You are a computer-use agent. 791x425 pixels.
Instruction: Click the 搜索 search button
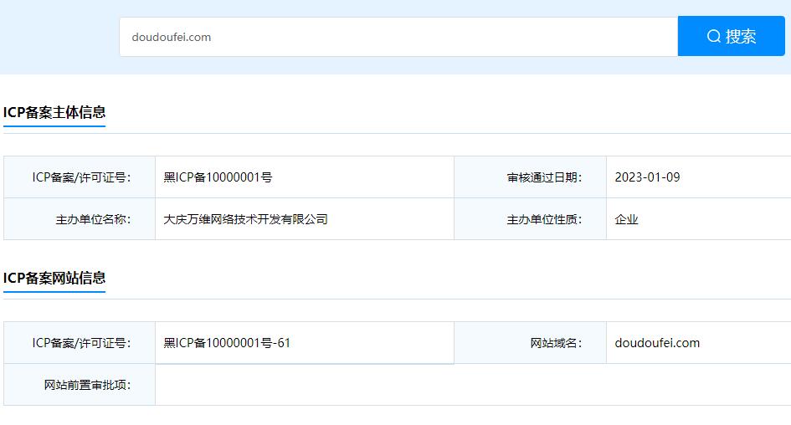(731, 36)
